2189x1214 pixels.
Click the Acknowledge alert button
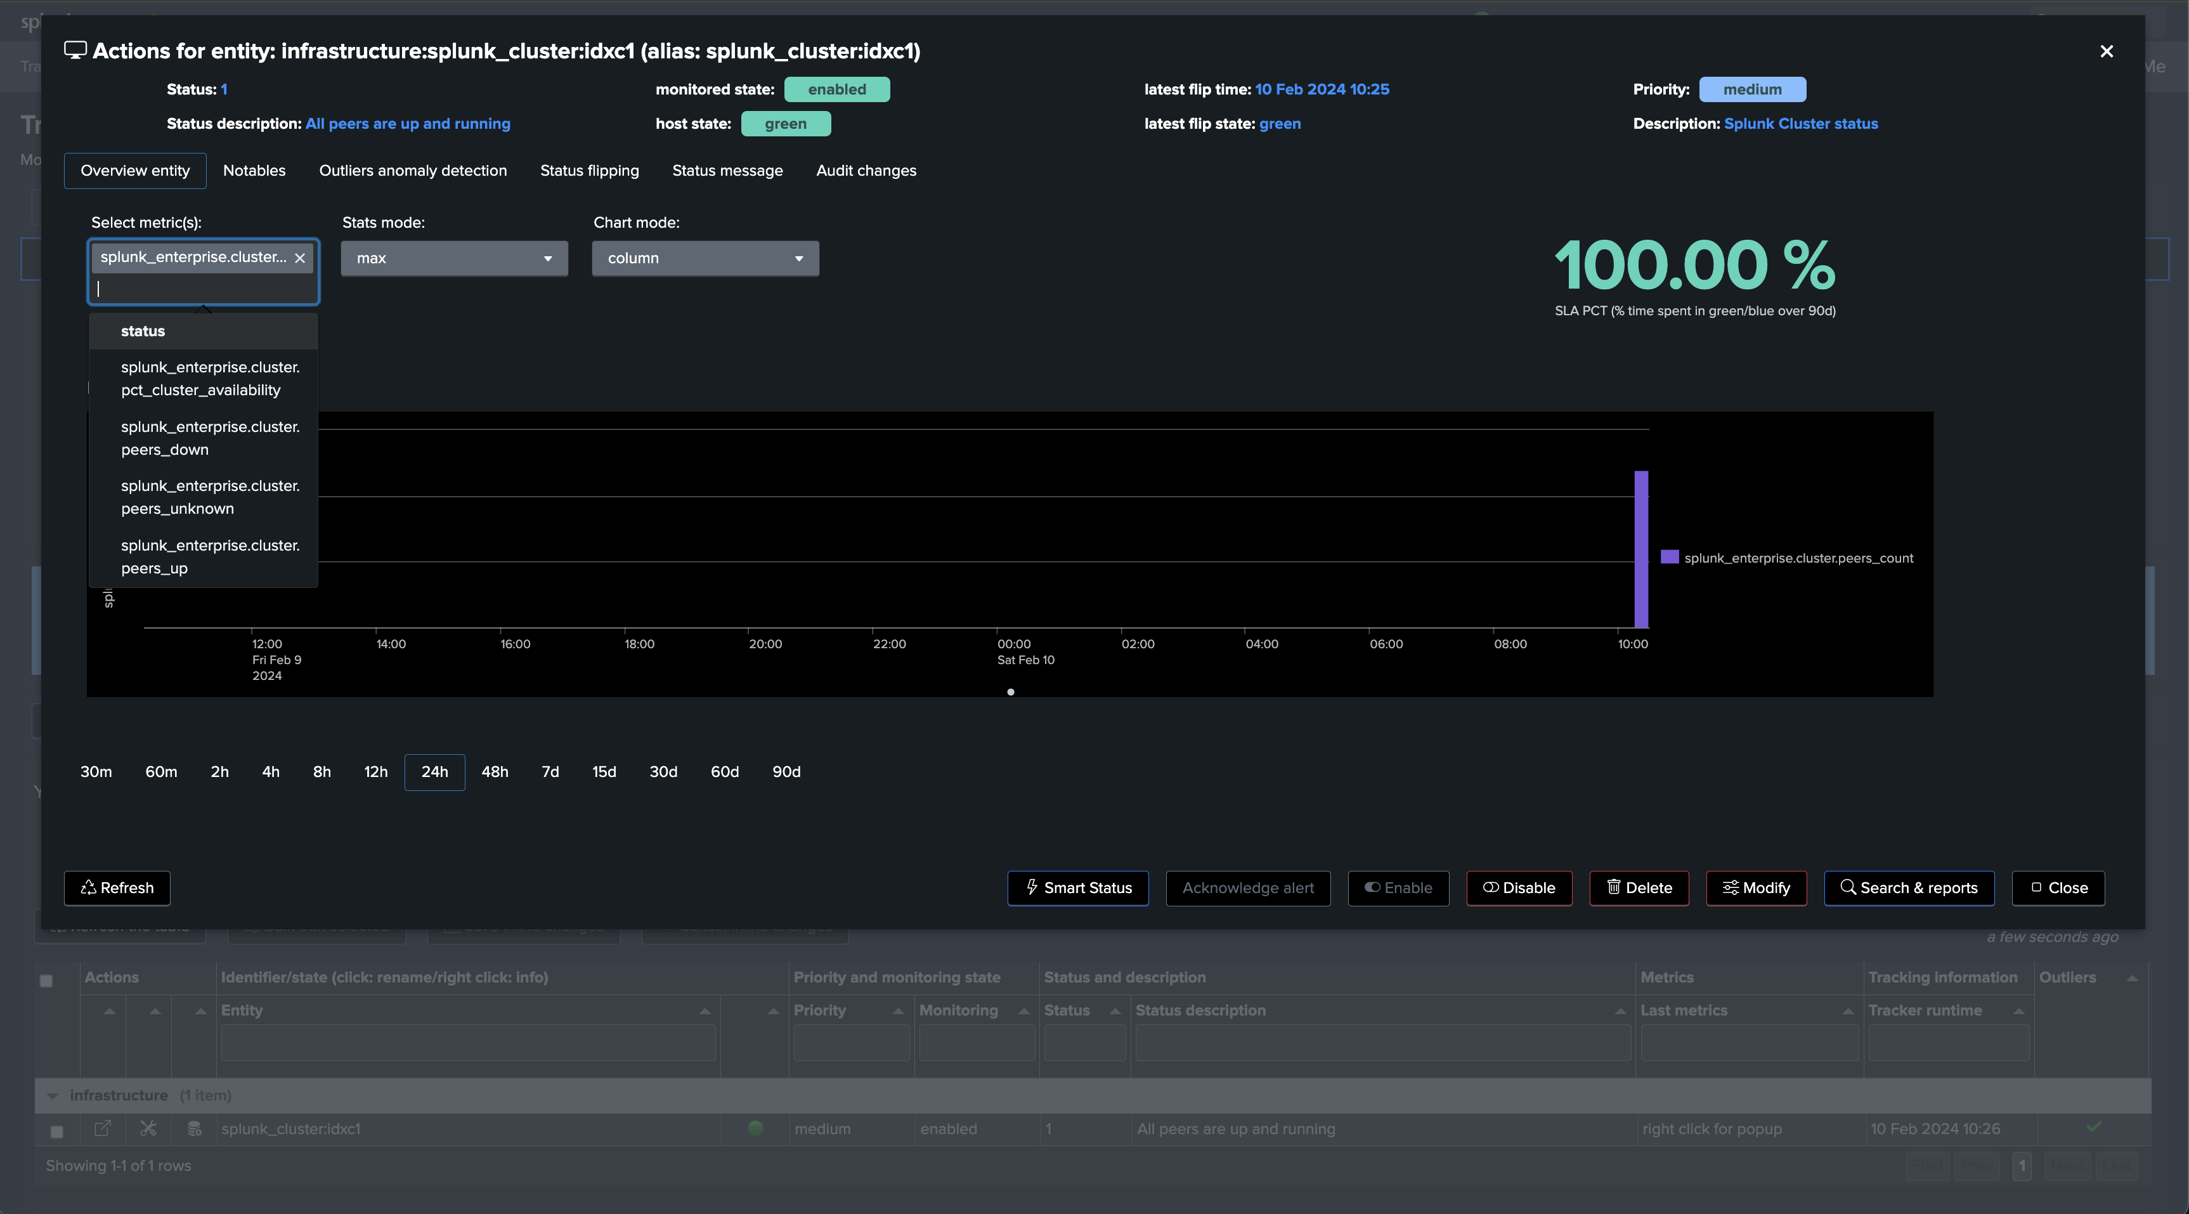point(1247,889)
